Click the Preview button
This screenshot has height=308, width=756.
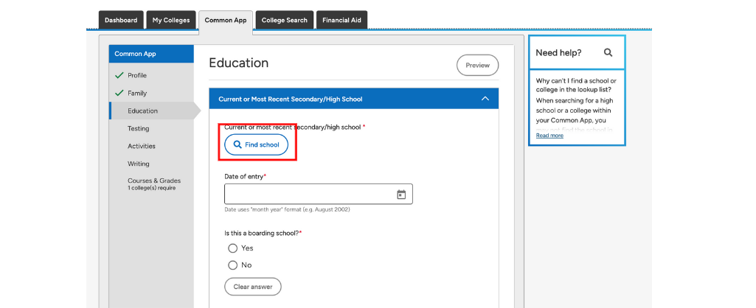477,66
